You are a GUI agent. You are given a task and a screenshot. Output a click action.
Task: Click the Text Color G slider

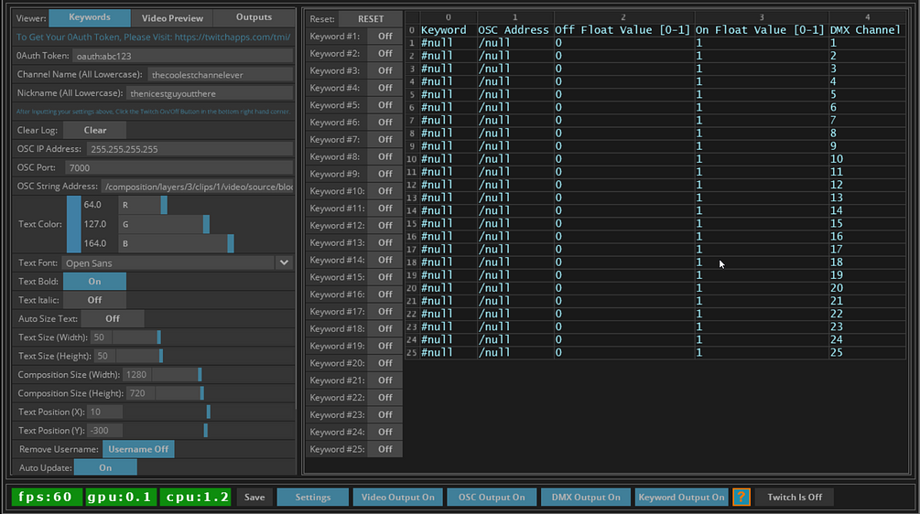tap(205, 224)
